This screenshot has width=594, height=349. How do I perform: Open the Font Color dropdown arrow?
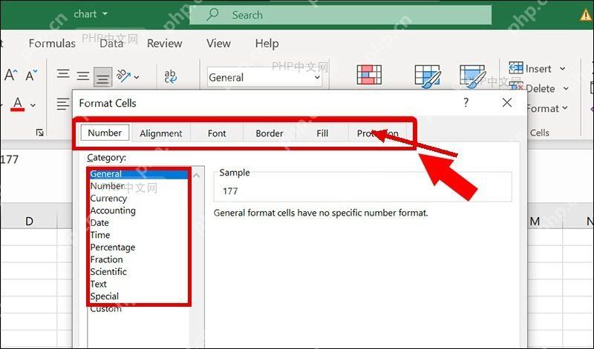tap(33, 105)
